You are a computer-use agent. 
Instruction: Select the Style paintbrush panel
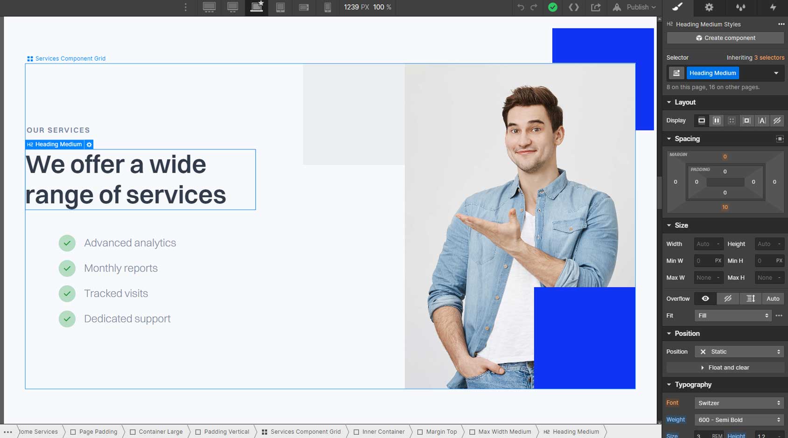pos(677,7)
